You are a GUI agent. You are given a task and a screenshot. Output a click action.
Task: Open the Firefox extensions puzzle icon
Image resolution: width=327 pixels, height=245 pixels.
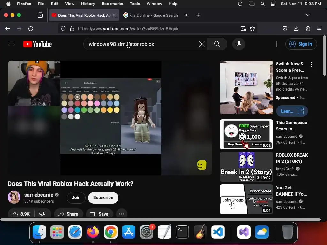[x=308, y=28]
